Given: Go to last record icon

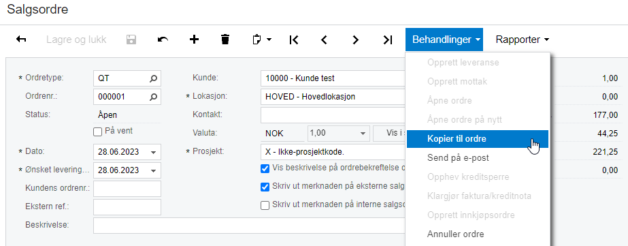Looking at the screenshot, I should (x=387, y=40).
